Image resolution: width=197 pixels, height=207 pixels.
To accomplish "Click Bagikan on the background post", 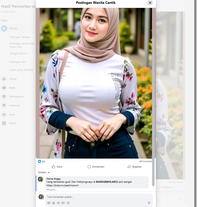I will [x=165, y=187].
